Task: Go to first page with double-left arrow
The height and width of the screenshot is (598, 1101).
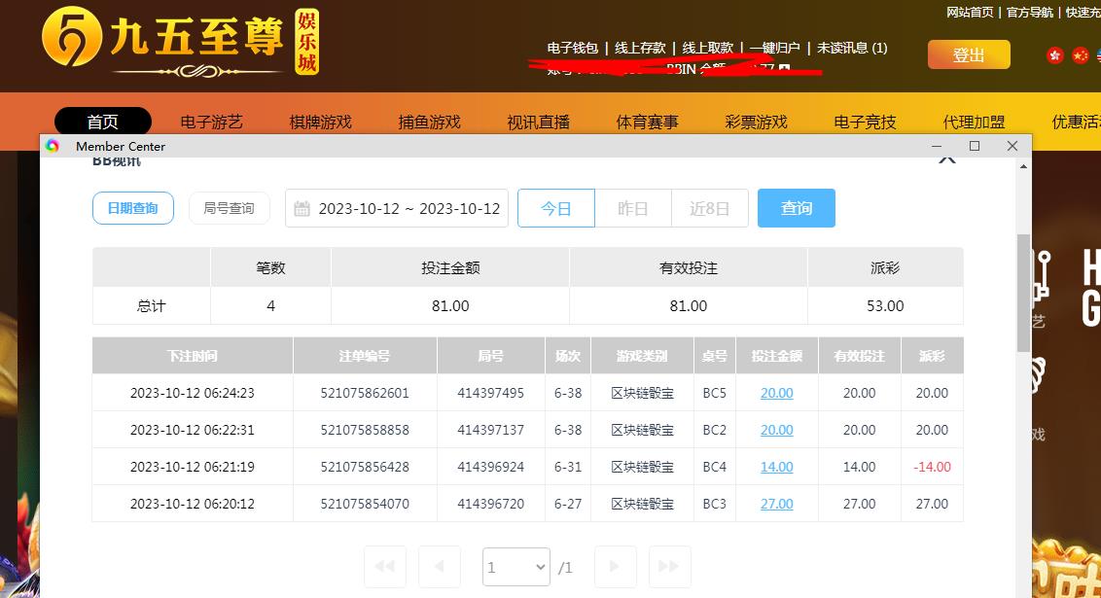Action: (384, 566)
